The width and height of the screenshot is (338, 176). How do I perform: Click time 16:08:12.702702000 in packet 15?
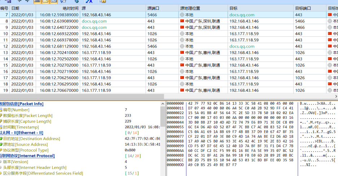click(59, 65)
